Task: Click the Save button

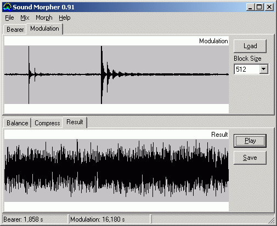Action: pos(250,158)
